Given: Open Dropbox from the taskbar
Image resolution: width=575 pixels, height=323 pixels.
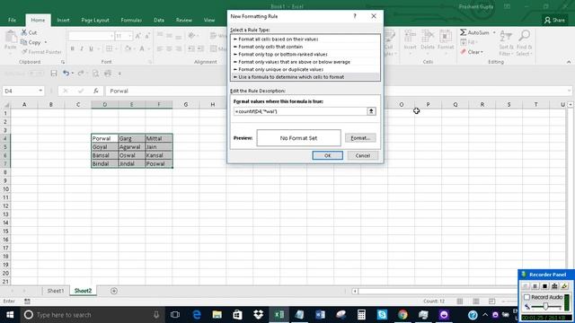Looking at the screenshot, I should coord(259,315).
